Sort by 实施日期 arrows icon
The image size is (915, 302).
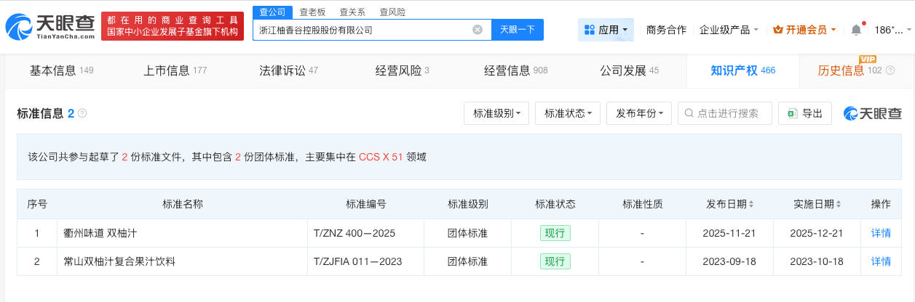click(839, 204)
